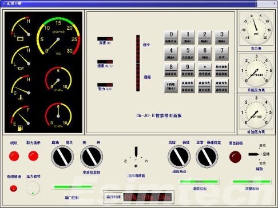
Task: Toggle the 液压马达 高档/低档 rotary switch
Action: pyautogui.click(x=179, y=157)
